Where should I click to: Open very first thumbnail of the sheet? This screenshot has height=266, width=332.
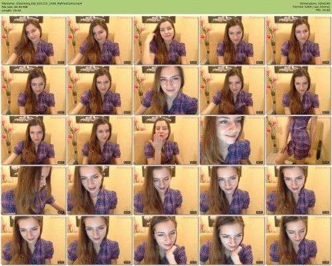pos(33,40)
